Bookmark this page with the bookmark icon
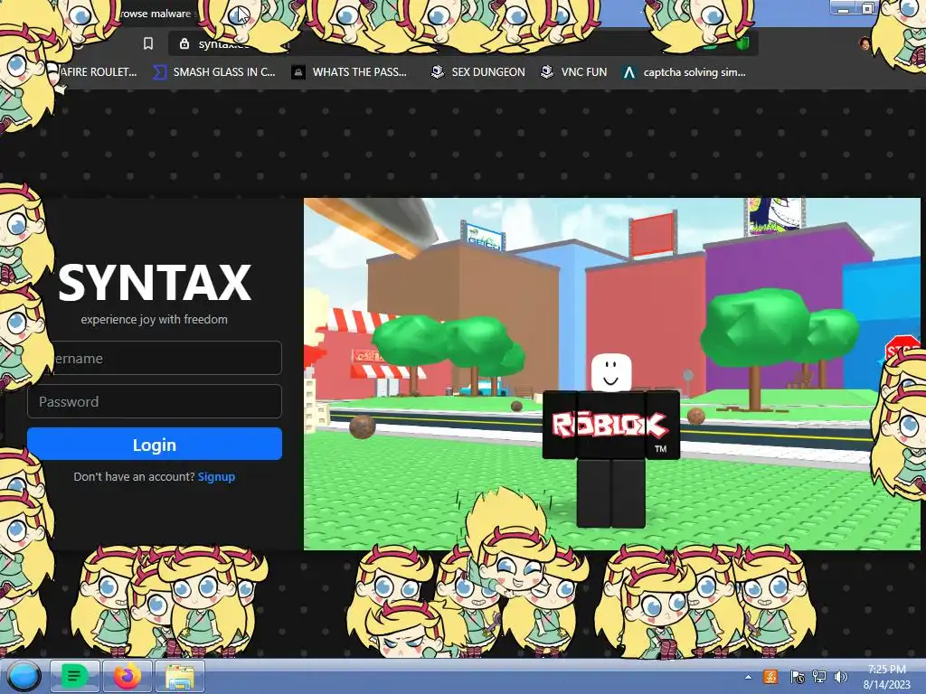Image resolution: width=926 pixels, height=694 pixels. click(x=148, y=43)
